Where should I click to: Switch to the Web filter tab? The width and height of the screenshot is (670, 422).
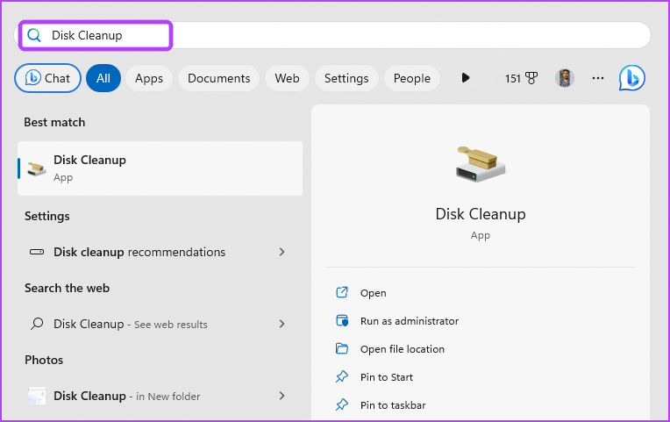click(287, 78)
